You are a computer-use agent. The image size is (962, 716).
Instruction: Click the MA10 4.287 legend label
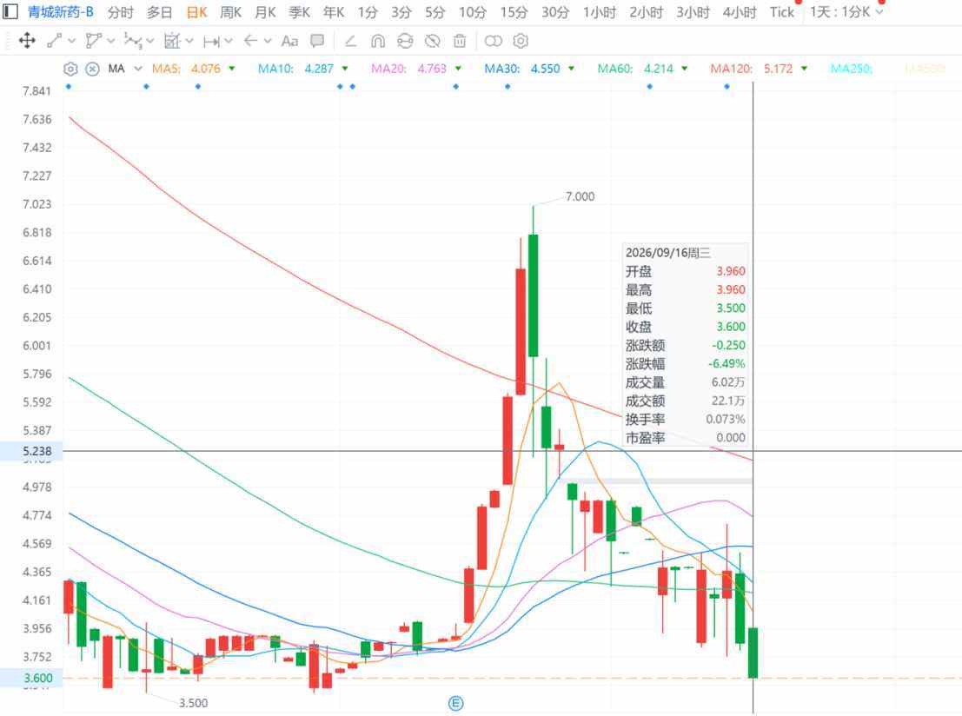(295, 69)
